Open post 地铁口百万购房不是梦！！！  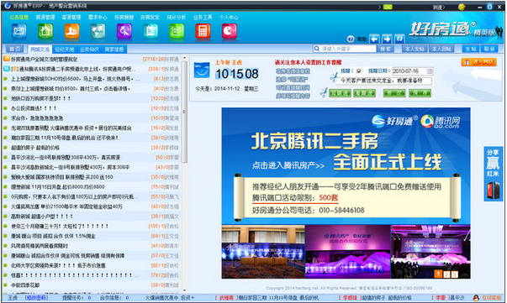pyautogui.click(x=40, y=98)
